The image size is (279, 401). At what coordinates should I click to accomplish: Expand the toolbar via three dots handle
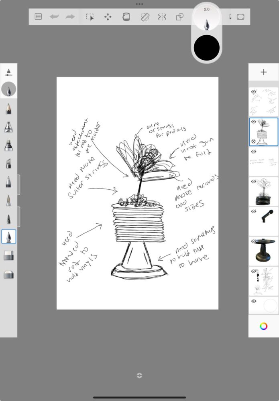pyautogui.click(x=139, y=4)
